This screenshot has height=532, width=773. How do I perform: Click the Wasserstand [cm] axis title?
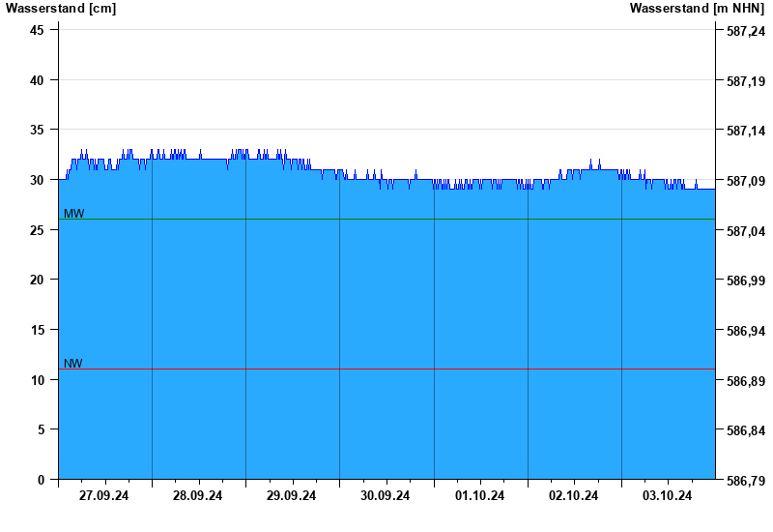61,9
